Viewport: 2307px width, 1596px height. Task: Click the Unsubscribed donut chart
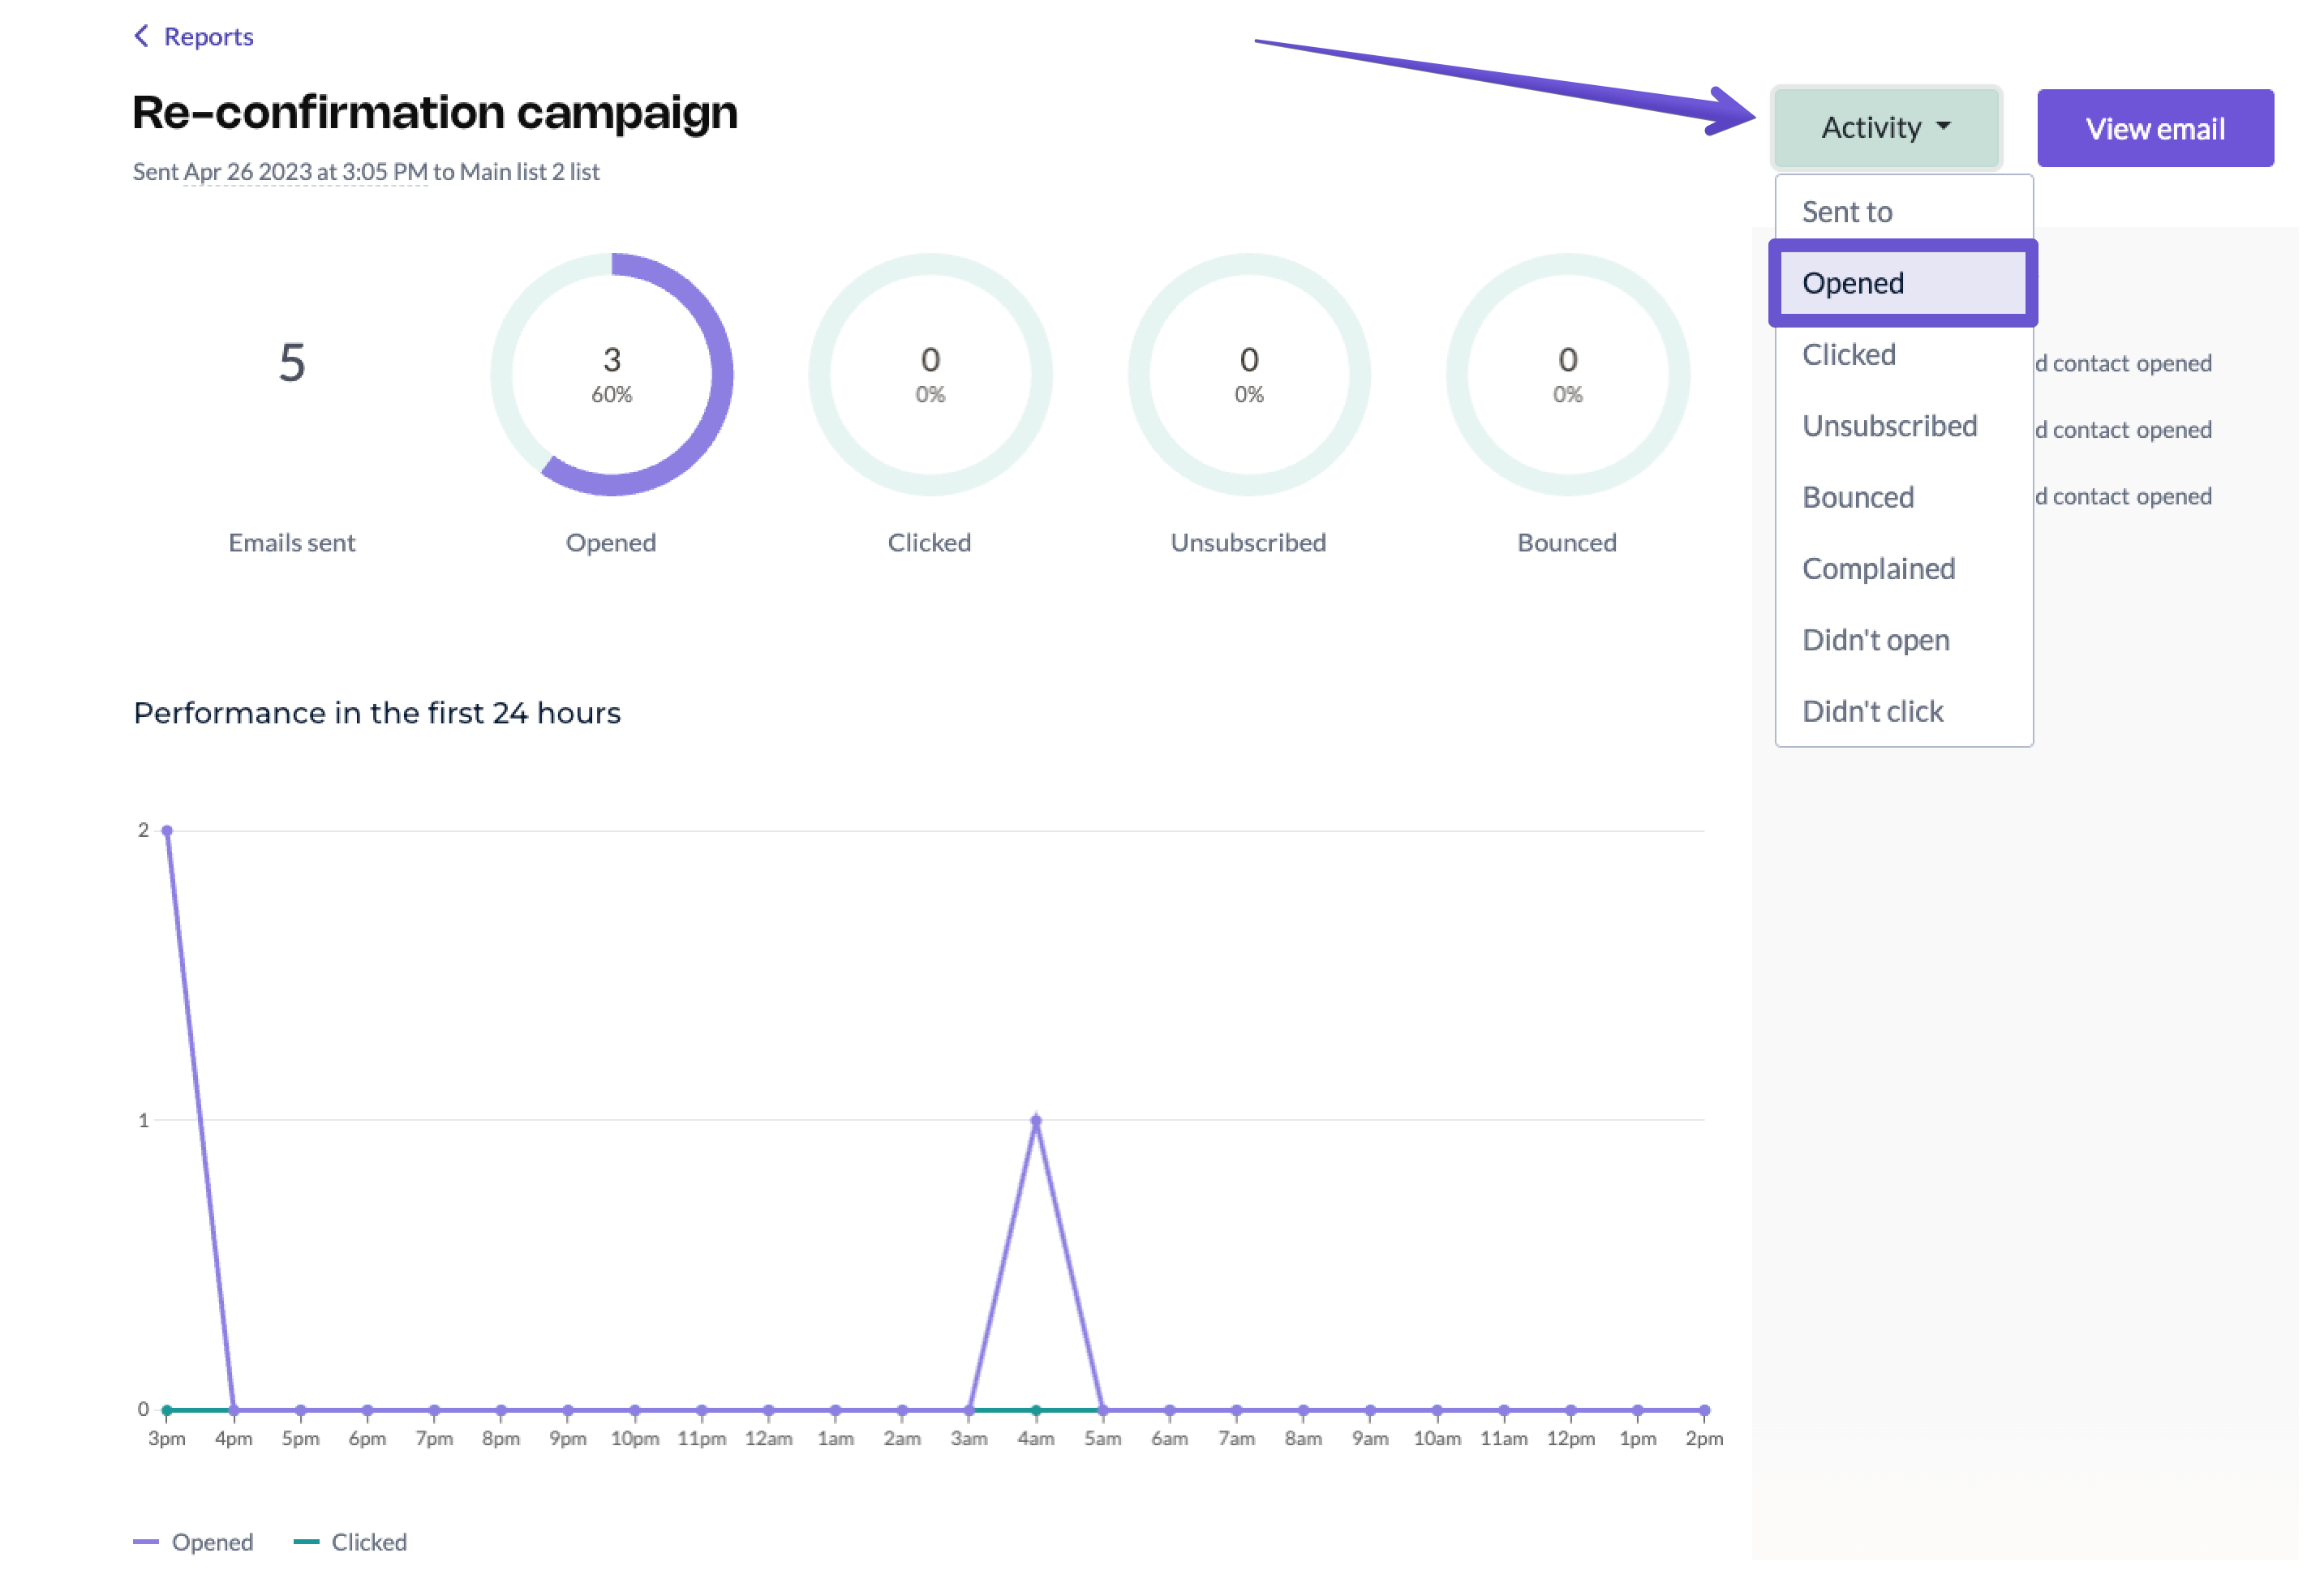1248,375
